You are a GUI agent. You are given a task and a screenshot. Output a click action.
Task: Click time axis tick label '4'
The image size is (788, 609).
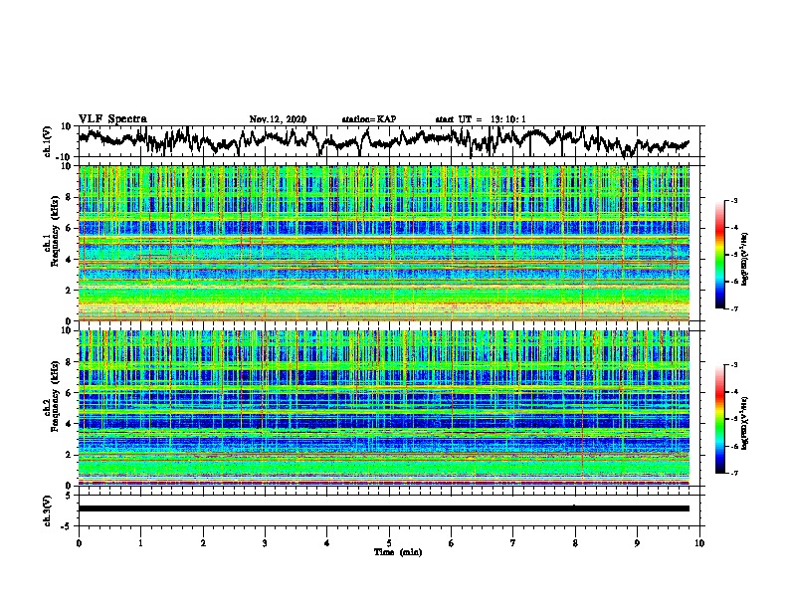point(327,543)
